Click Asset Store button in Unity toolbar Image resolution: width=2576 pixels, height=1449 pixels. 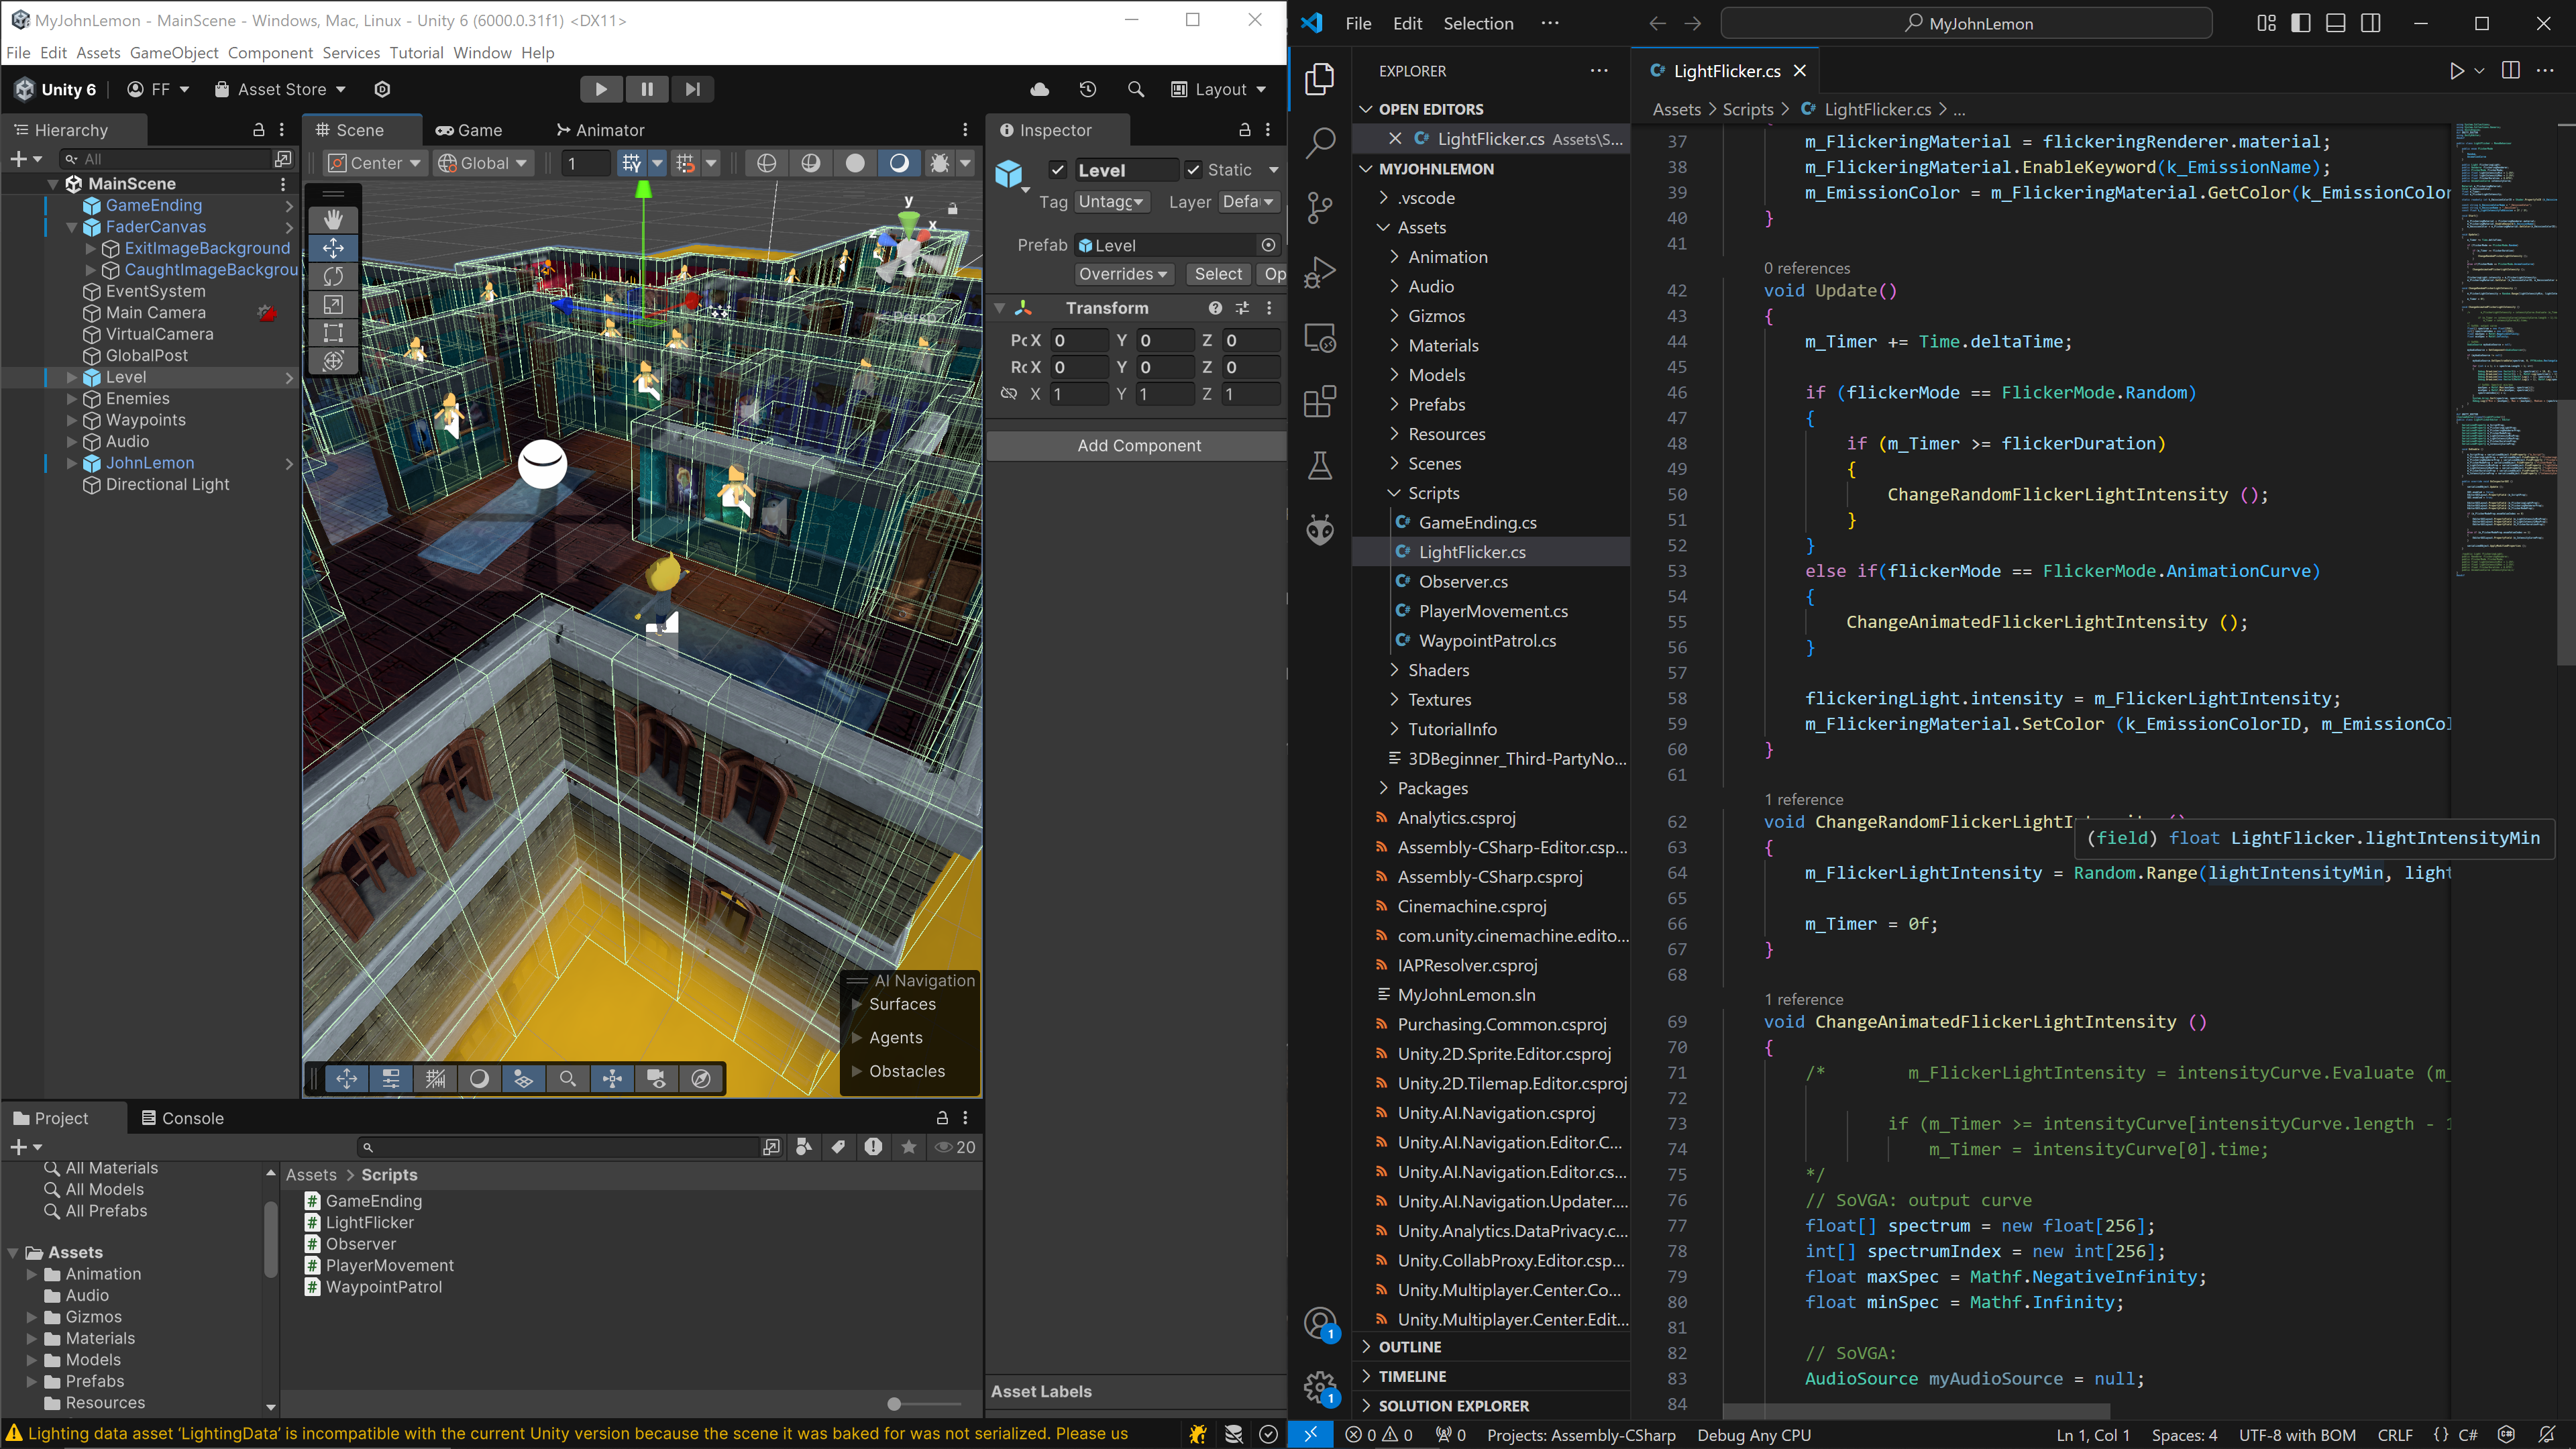pyautogui.click(x=281, y=89)
